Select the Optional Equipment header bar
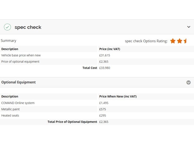The image size is (194, 145). click(97, 82)
